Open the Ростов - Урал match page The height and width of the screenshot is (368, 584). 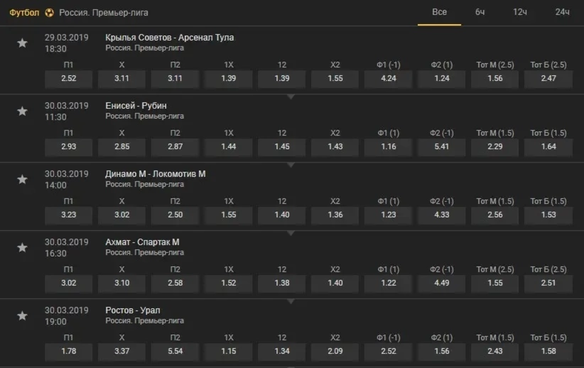[x=133, y=310]
